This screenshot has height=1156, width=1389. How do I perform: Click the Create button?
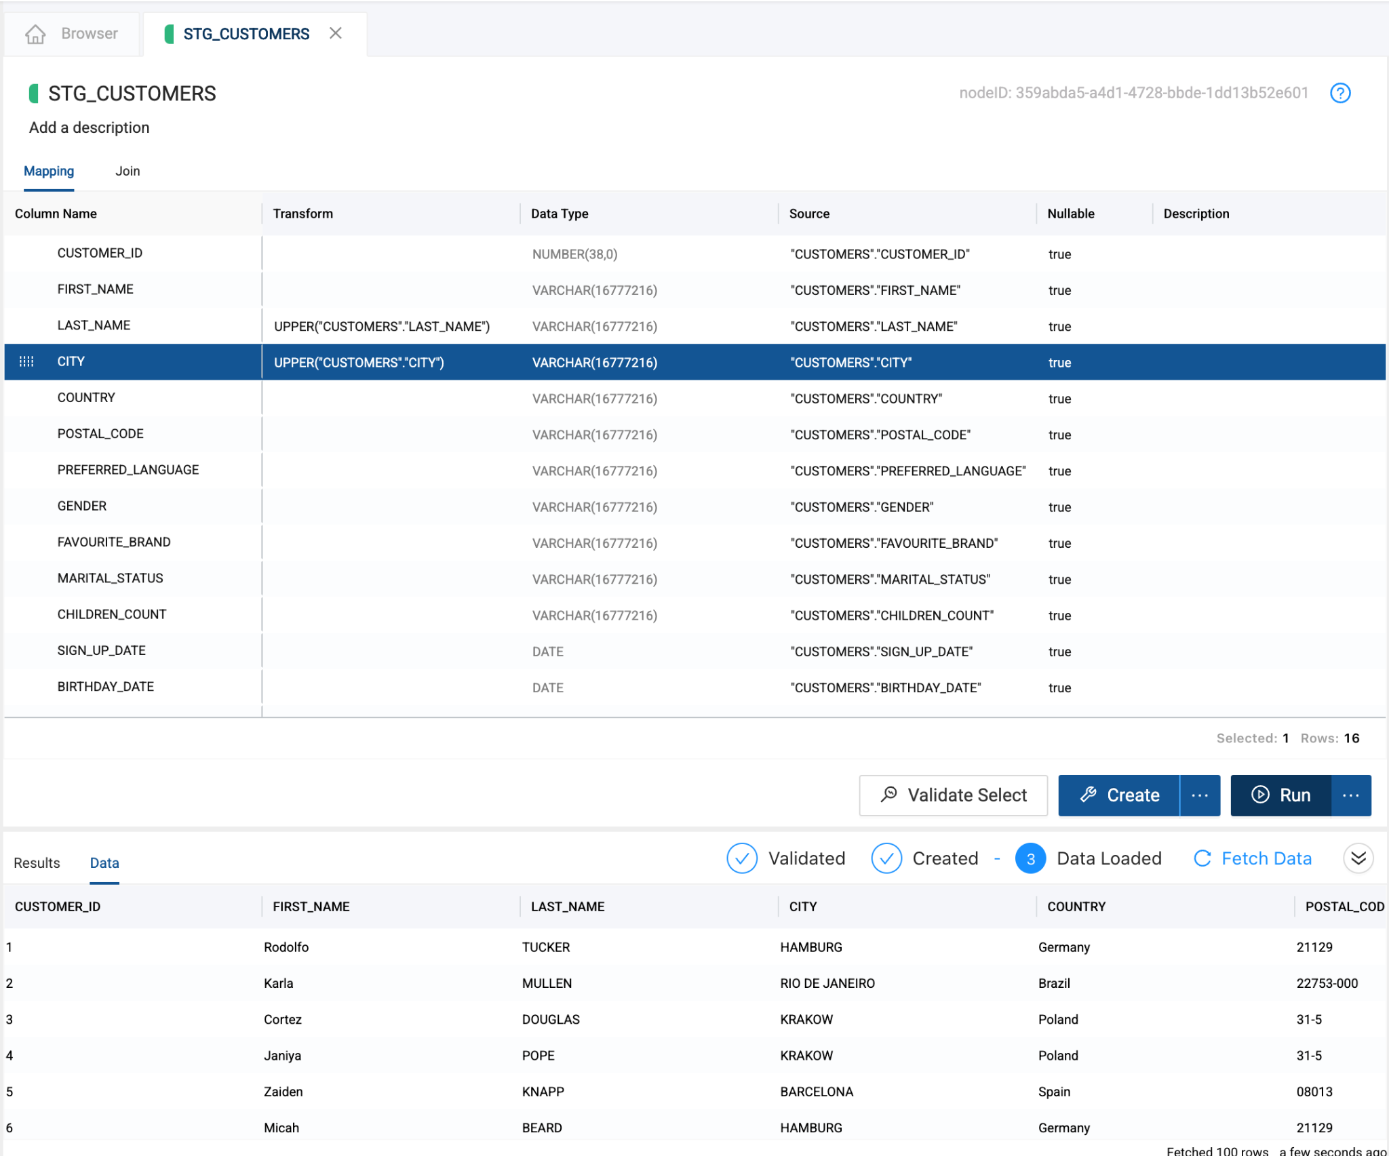(x=1119, y=795)
